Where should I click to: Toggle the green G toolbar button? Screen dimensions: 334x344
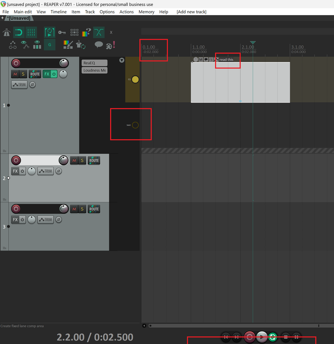(49, 45)
